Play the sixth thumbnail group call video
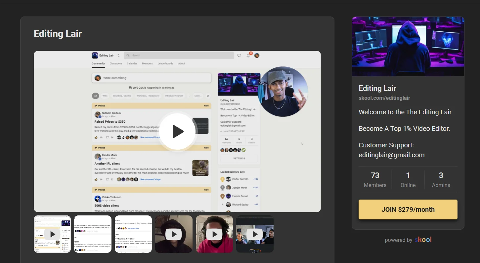This screenshot has width=480, height=263. pyautogui.click(x=255, y=234)
